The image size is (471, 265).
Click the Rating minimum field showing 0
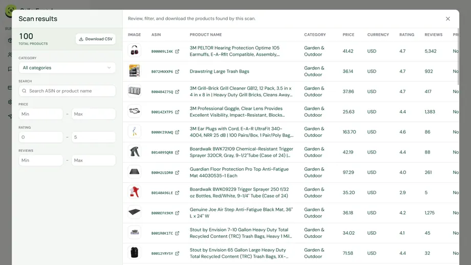click(41, 137)
